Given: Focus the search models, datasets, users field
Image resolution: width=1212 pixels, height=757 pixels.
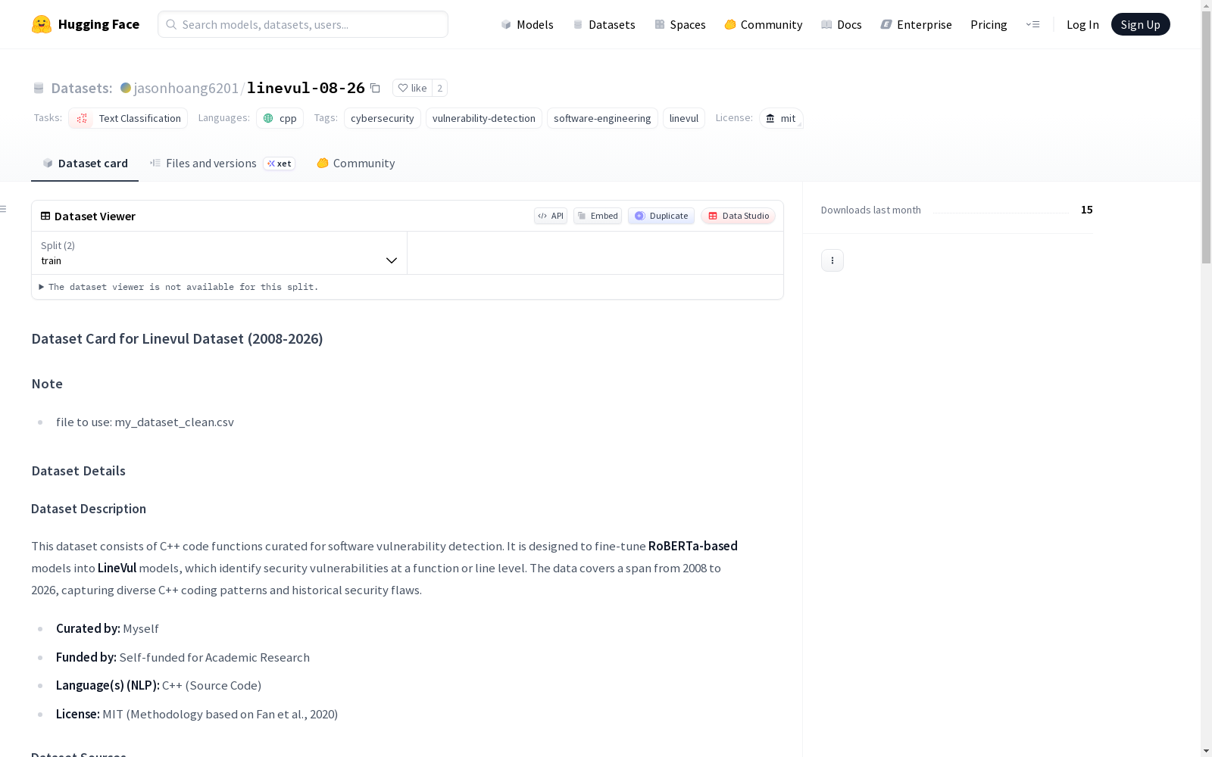Looking at the screenshot, I should [x=303, y=24].
